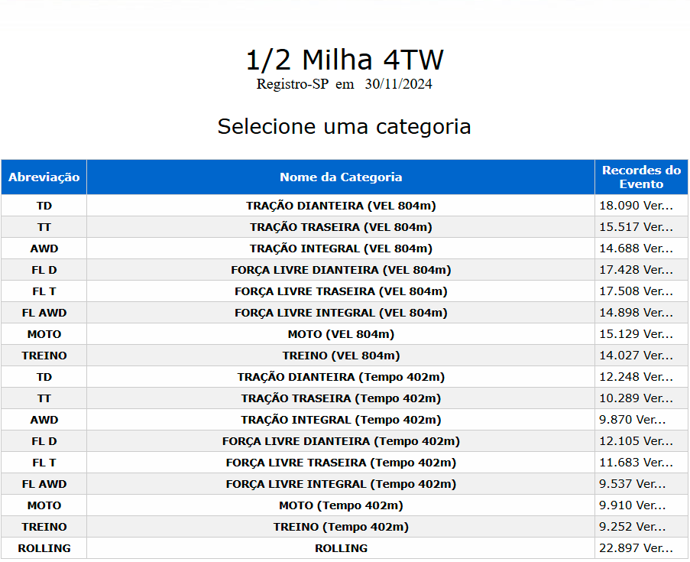Click the Recordes do Evento column header

641,177
